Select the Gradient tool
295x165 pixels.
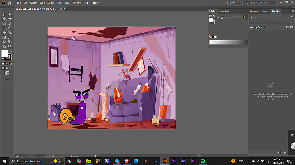pos(4,37)
